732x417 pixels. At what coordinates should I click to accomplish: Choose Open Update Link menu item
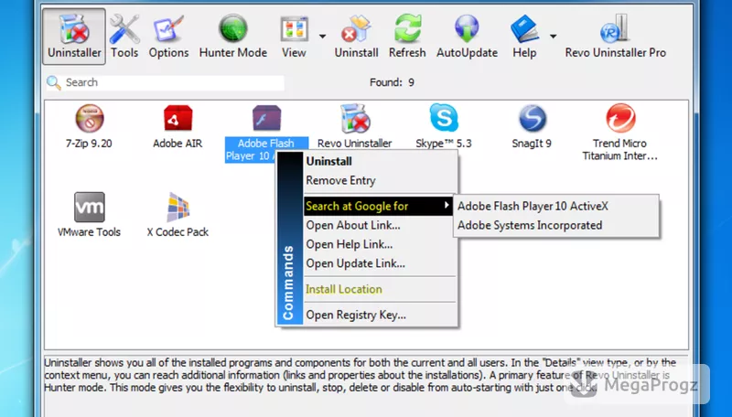click(x=379, y=263)
